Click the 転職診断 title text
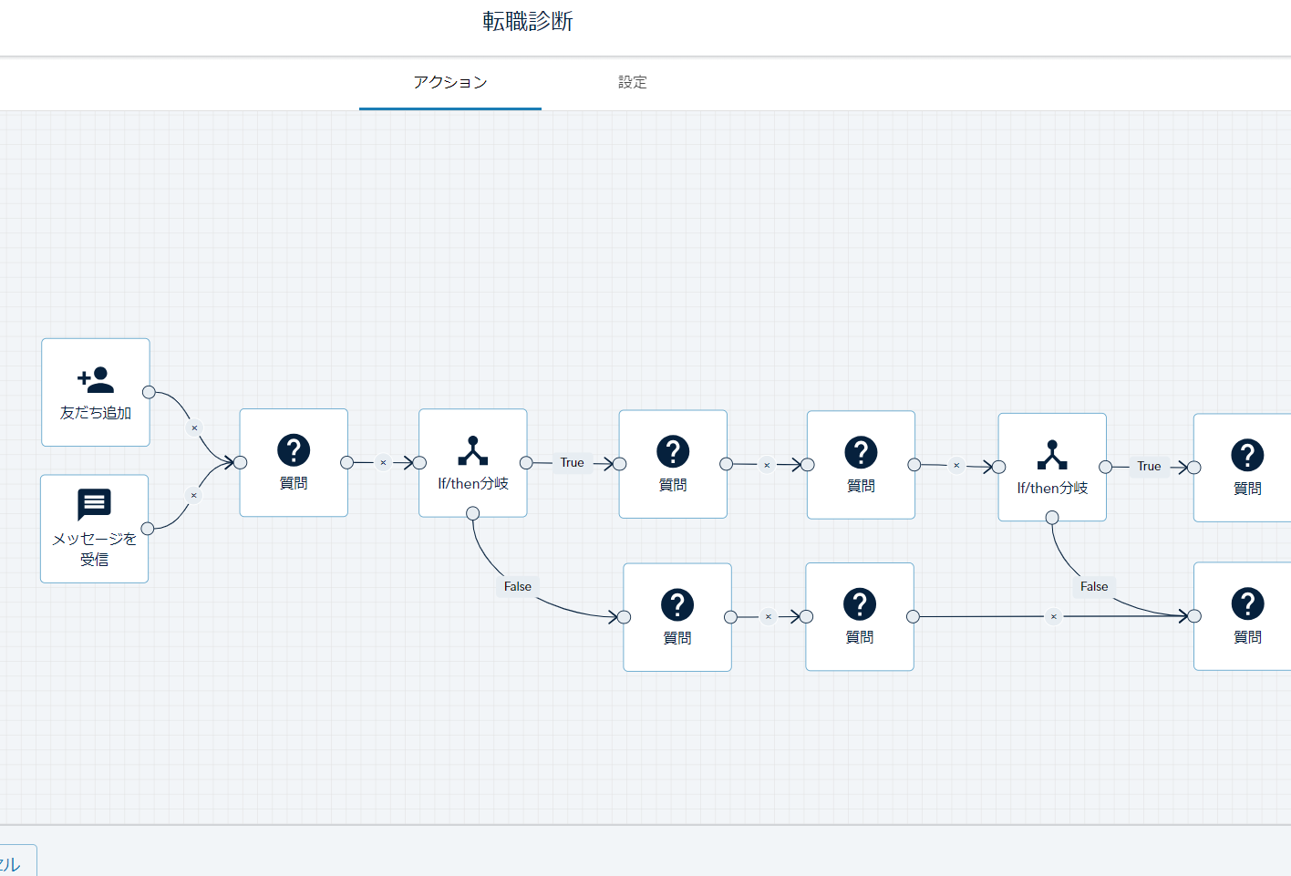The image size is (1291, 876). (528, 21)
